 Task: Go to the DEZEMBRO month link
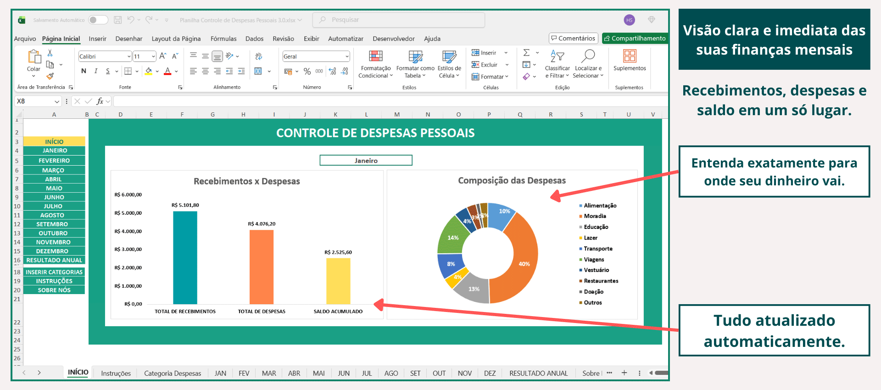pyautogui.click(x=54, y=251)
